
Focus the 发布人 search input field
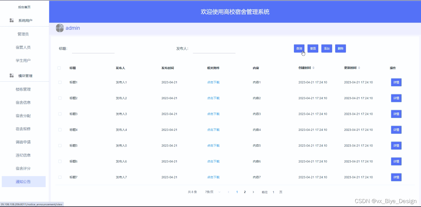[x=214, y=49]
